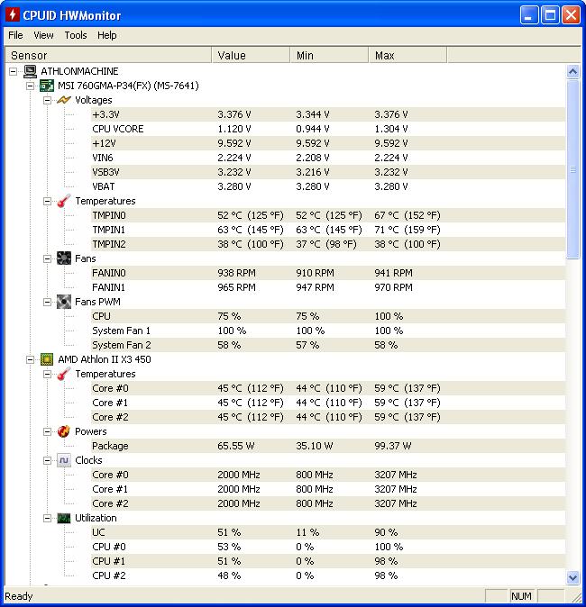Collapse the Voltages group
The height and width of the screenshot is (607, 586).
point(47,100)
